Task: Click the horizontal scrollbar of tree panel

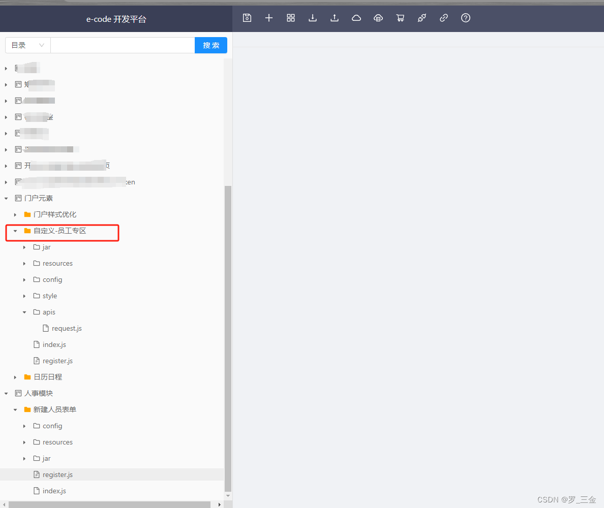Action: coord(109,504)
